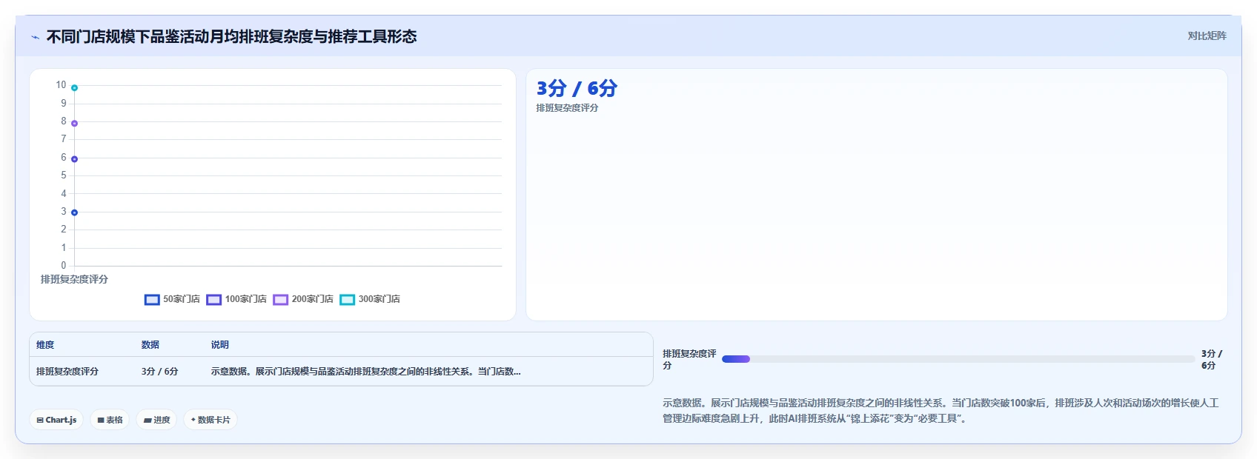1257x459 pixels.
Task: Click the 表格 tag chip
Action: coord(110,420)
